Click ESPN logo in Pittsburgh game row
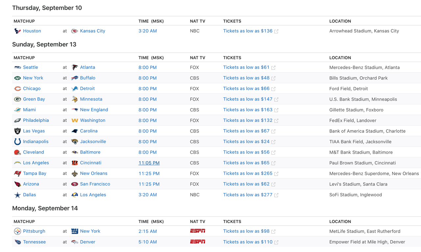 [x=198, y=231]
